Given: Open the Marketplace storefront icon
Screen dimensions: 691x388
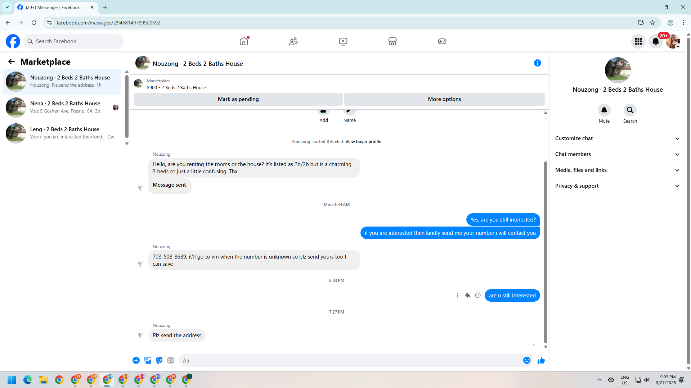Looking at the screenshot, I should [392, 41].
